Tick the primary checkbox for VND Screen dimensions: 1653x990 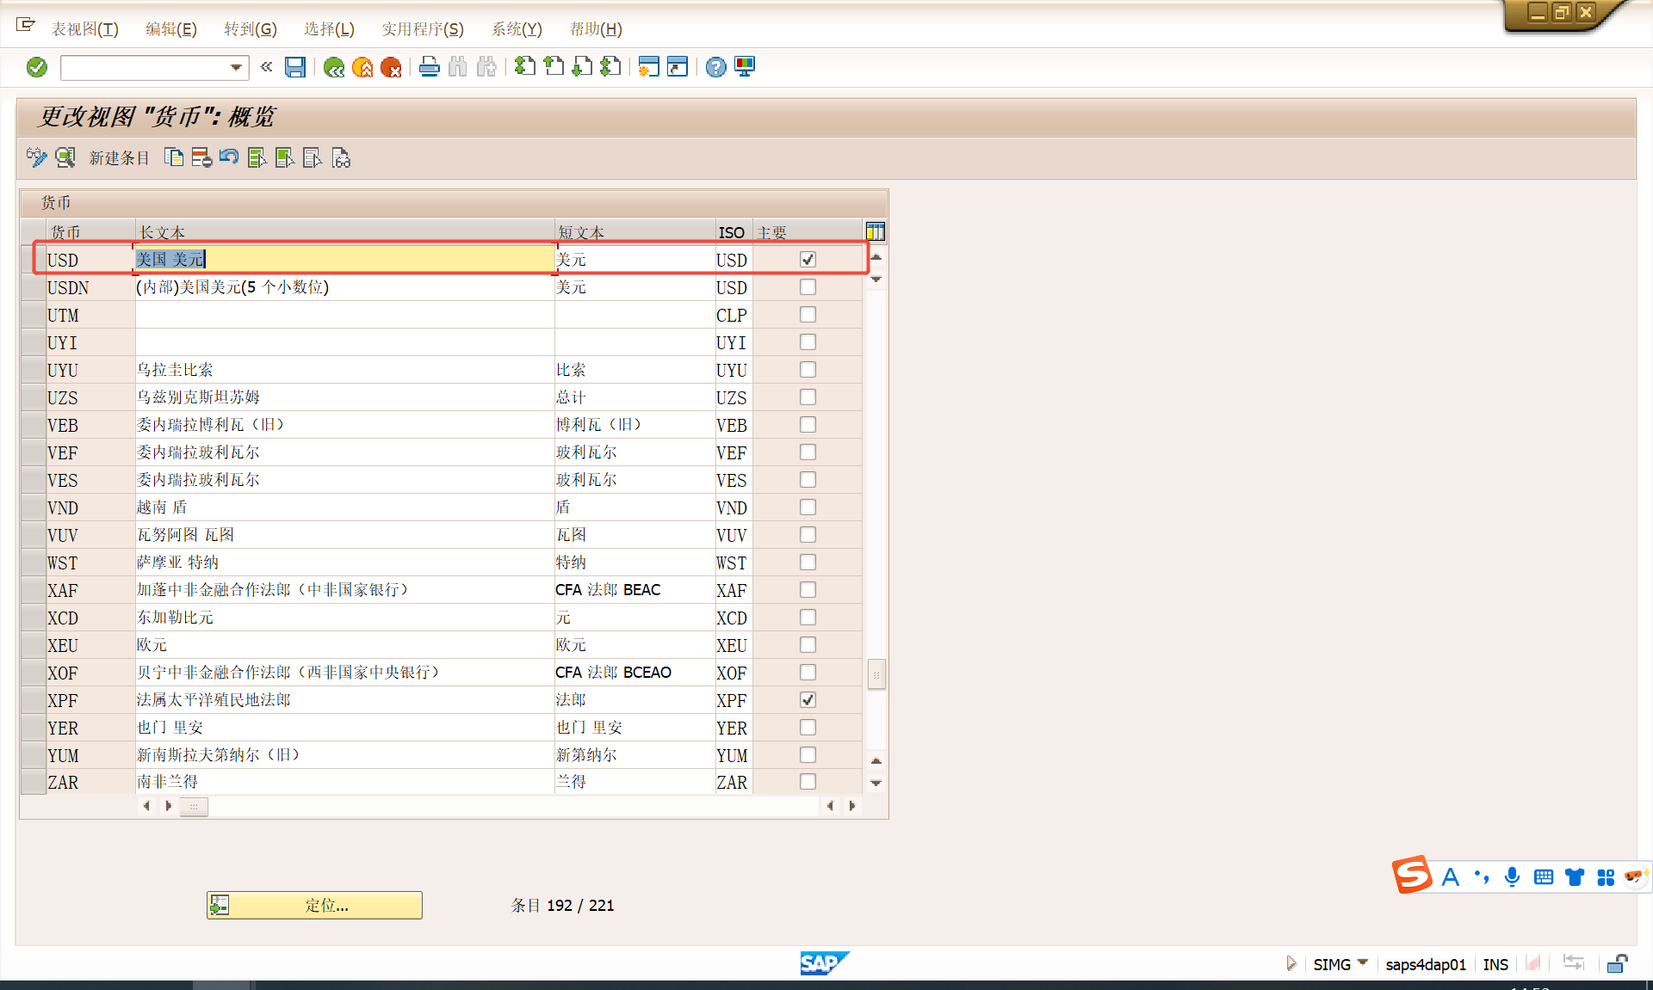808,507
